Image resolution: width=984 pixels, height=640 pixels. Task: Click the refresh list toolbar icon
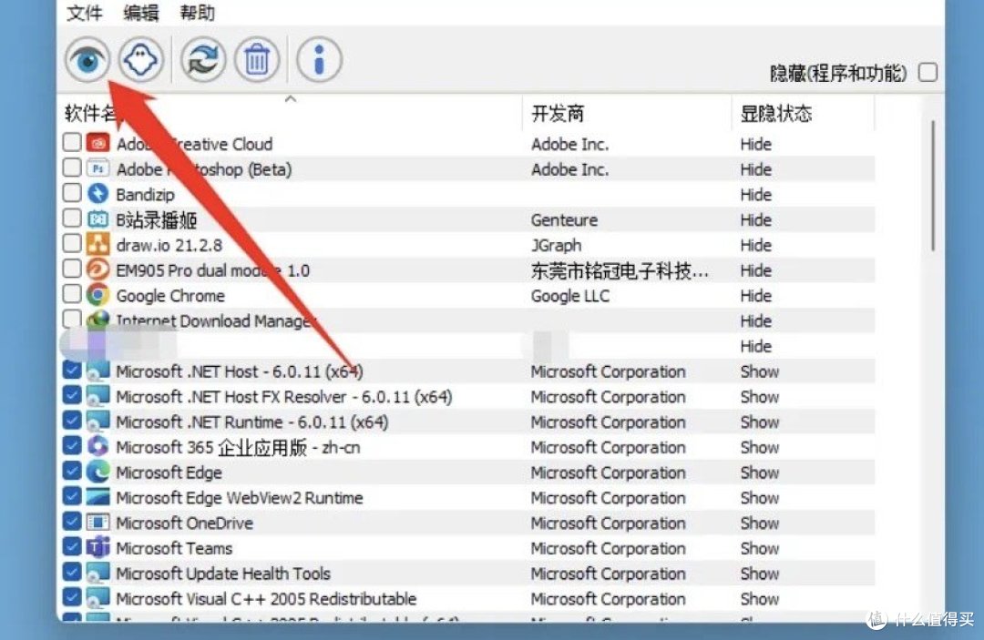(203, 60)
